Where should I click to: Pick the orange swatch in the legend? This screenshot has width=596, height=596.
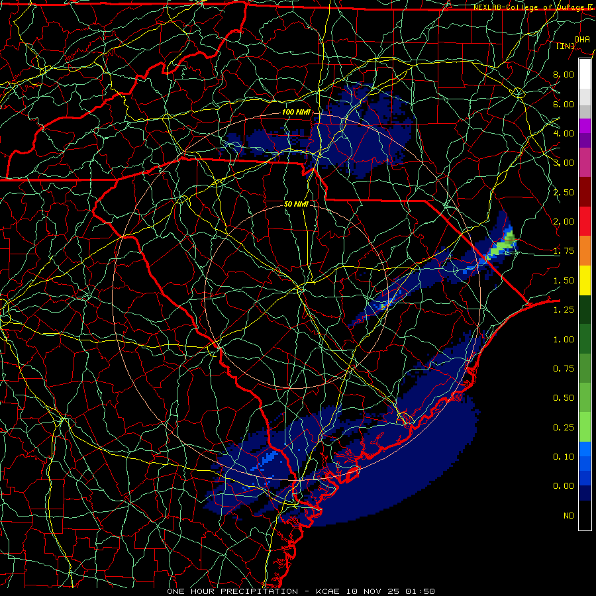pos(585,251)
